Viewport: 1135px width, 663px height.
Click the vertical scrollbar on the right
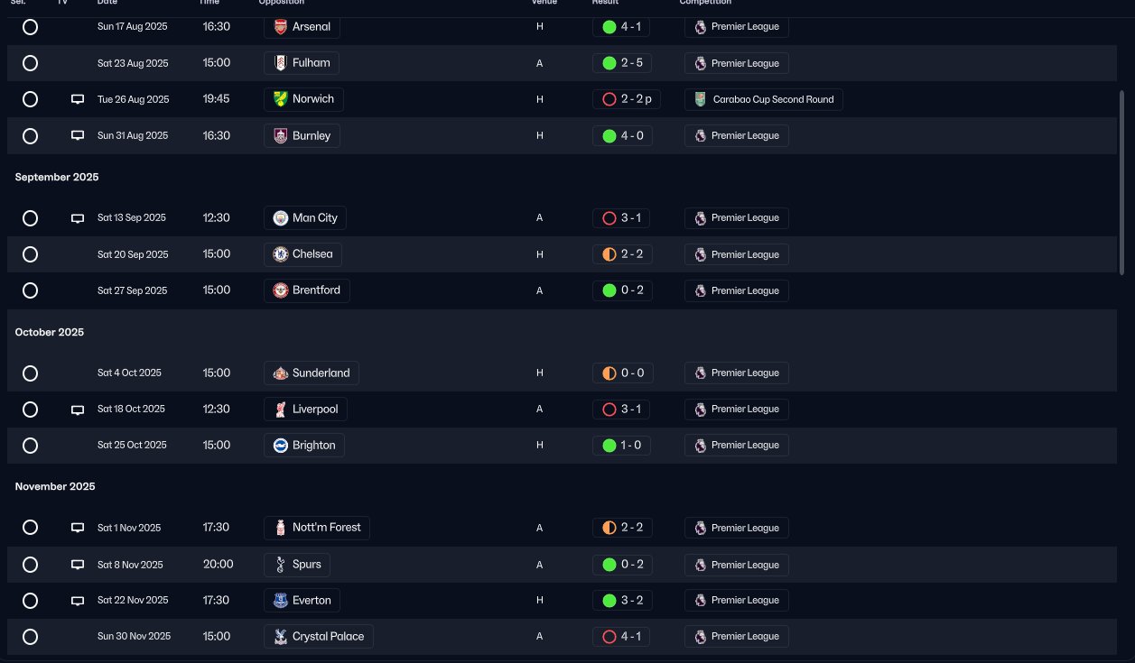click(1123, 180)
